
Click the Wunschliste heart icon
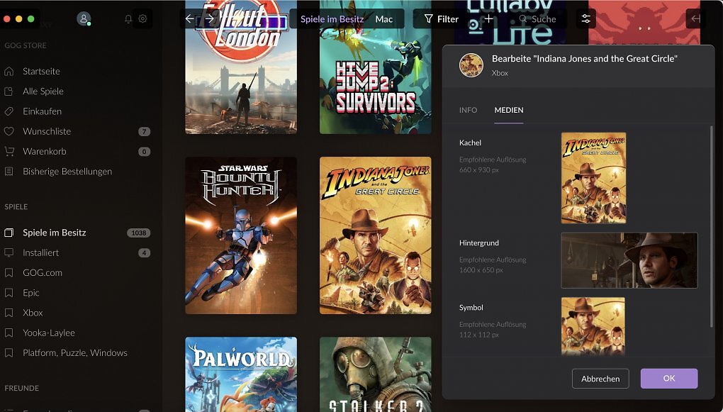9,131
